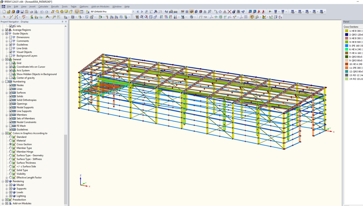This screenshot has height=206, width=363.
Task: Open the Add-on Modules menu
Action: [x=100, y=7]
